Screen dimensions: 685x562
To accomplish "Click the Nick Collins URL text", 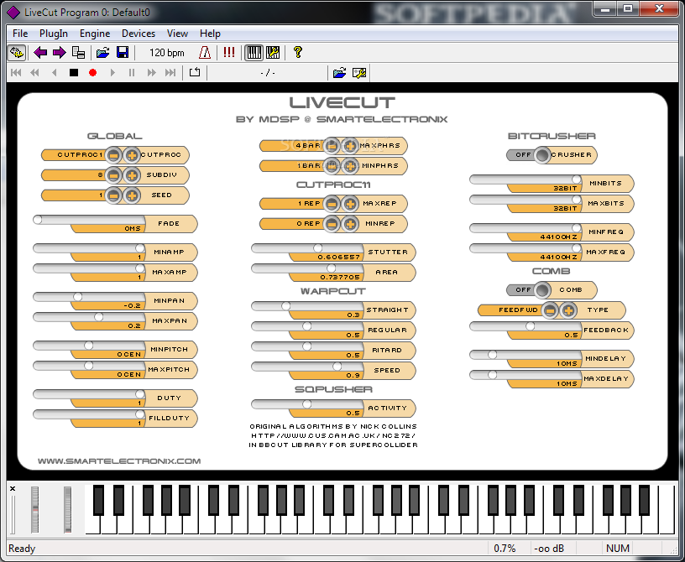I will coord(333,436).
